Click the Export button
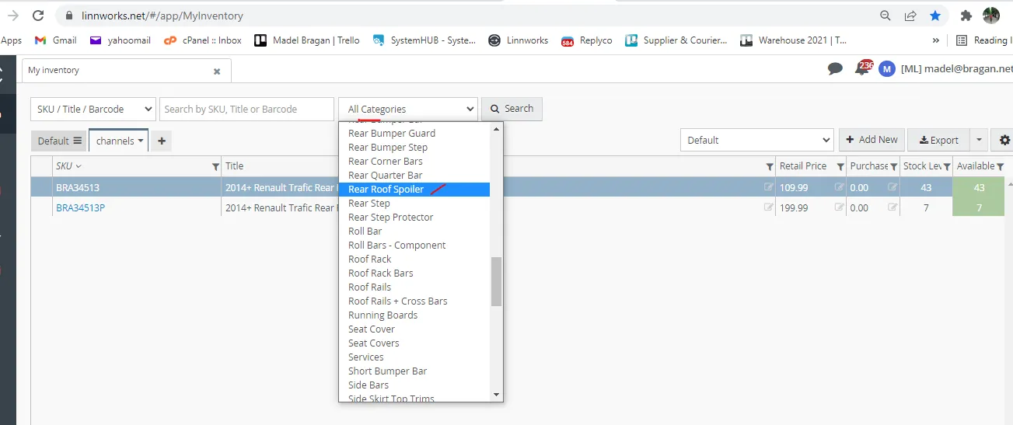The image size is (1013, 425). (939, 140)
